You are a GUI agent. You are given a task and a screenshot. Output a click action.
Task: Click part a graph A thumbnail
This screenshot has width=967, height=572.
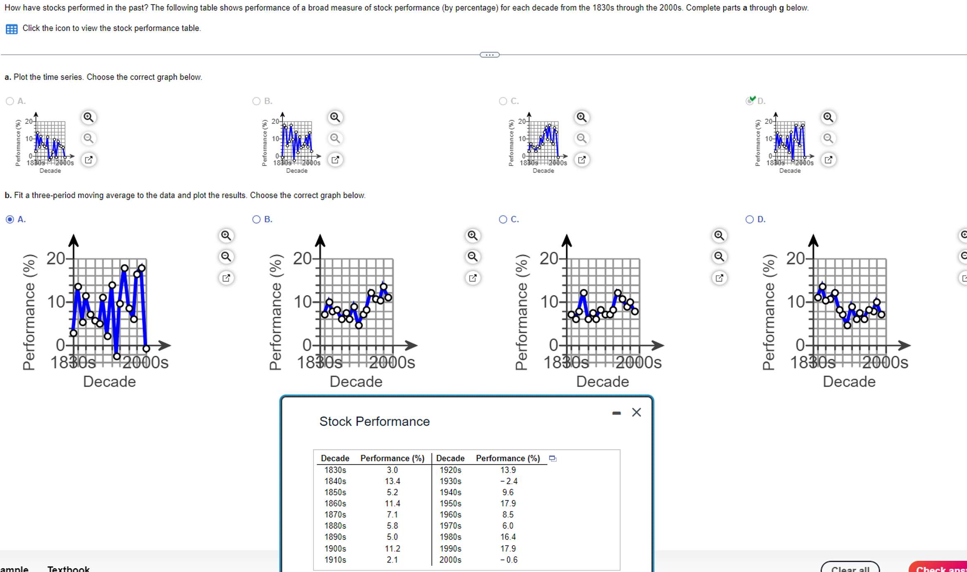45,142
